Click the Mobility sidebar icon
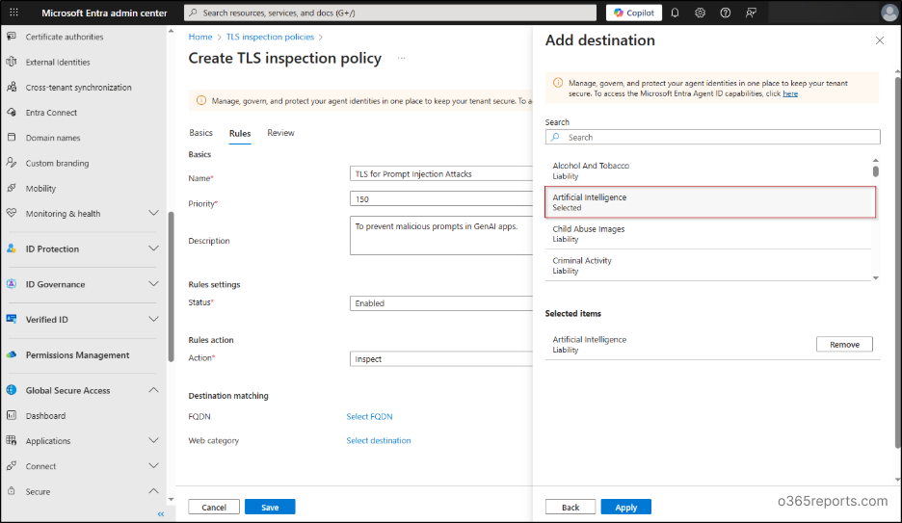The width and height of the screenshot is (902, 523). coord(12,188)
